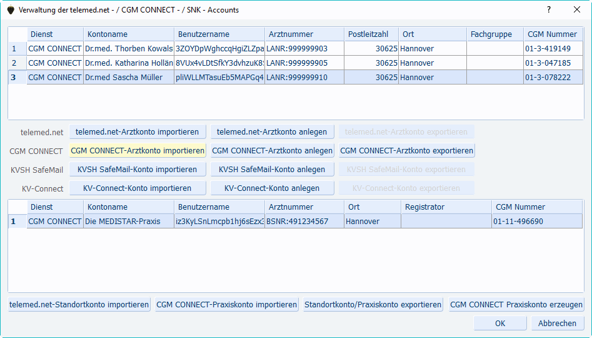
Task: Click username cell starting 3ZOYDpWghccq
Action: [219, 48]
